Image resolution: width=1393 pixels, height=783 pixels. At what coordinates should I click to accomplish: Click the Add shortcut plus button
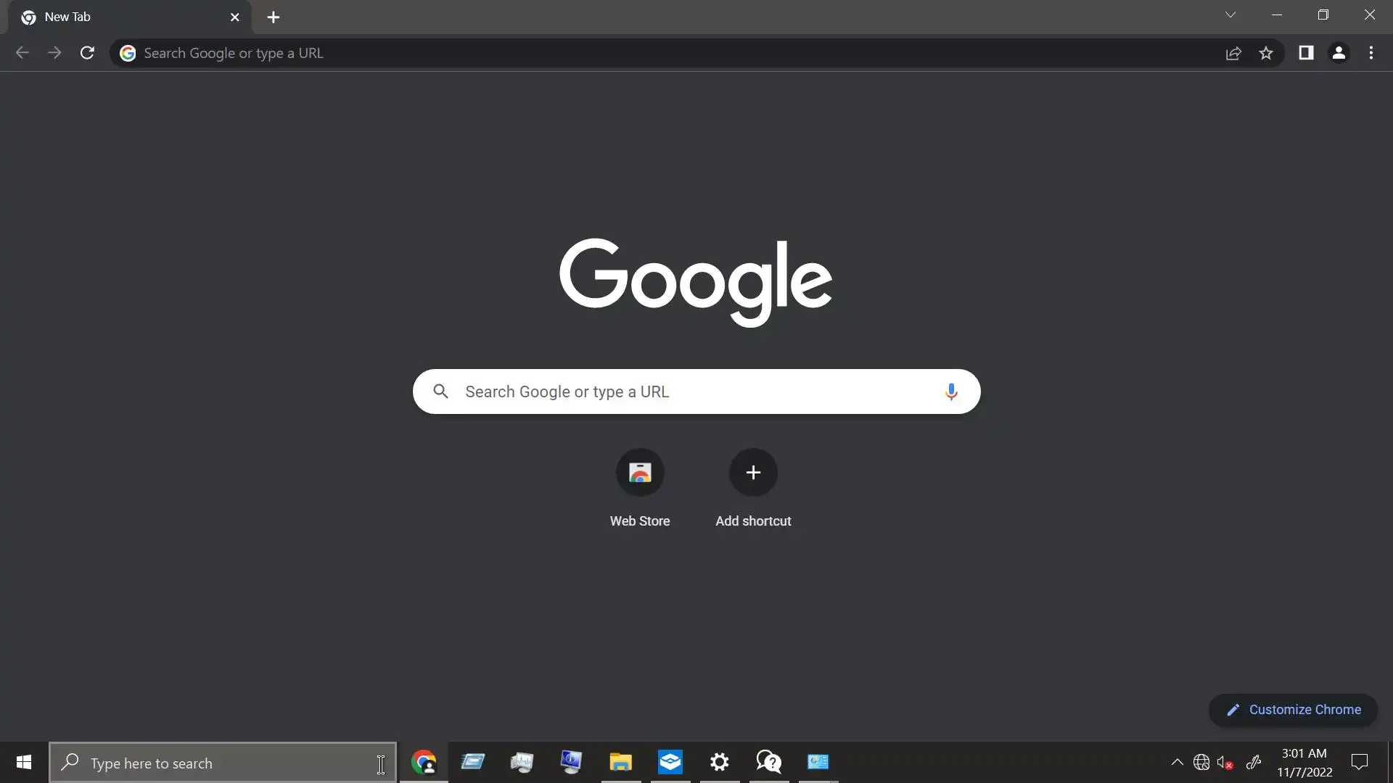point(753,473)
